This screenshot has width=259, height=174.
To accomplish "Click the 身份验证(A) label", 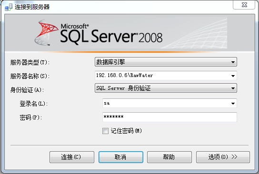I will [x=27, y=90].
